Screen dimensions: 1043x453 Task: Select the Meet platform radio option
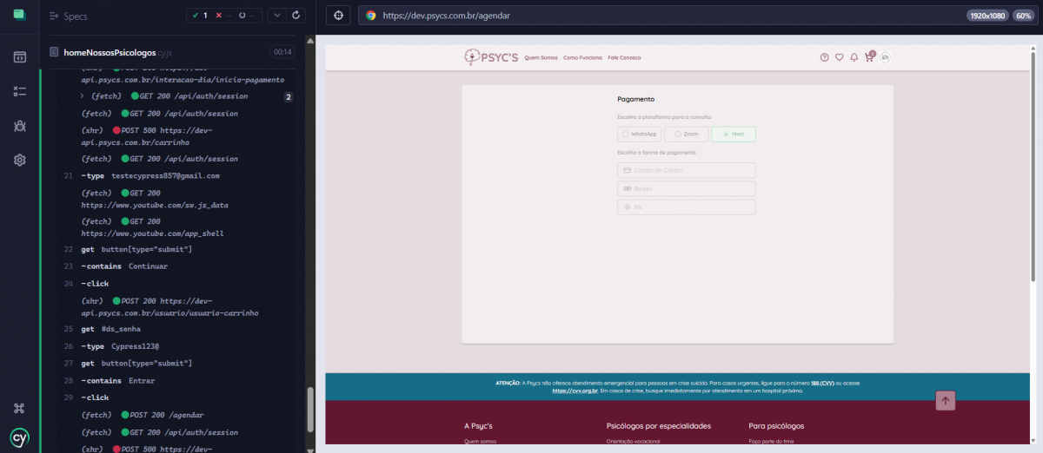click(x=733, y=135)
